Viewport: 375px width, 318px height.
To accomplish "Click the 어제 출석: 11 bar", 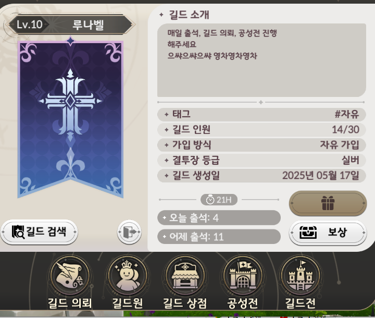I will click(x=219, y=237).
